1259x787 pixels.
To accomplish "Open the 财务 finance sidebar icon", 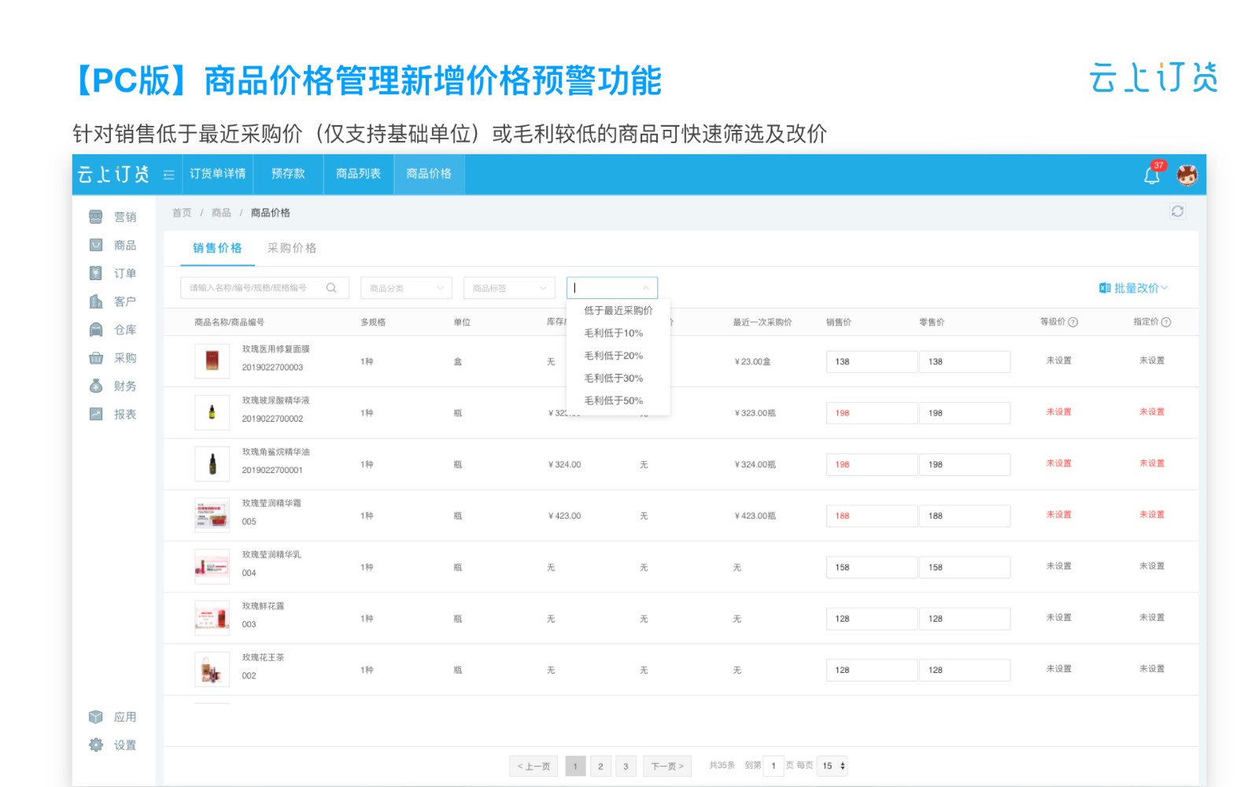I will tap(96, 386).
